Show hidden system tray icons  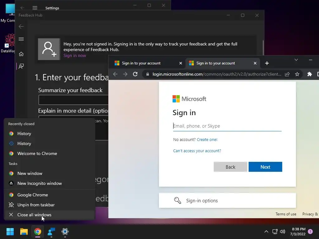click(266, 232)
